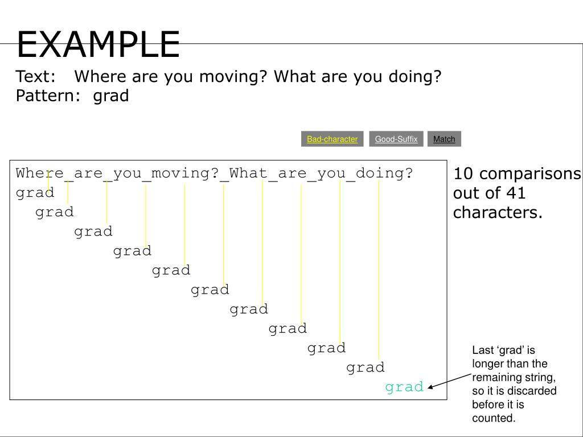
Task: Click the word 'What' in monospace text
Action: pos(248,173)
